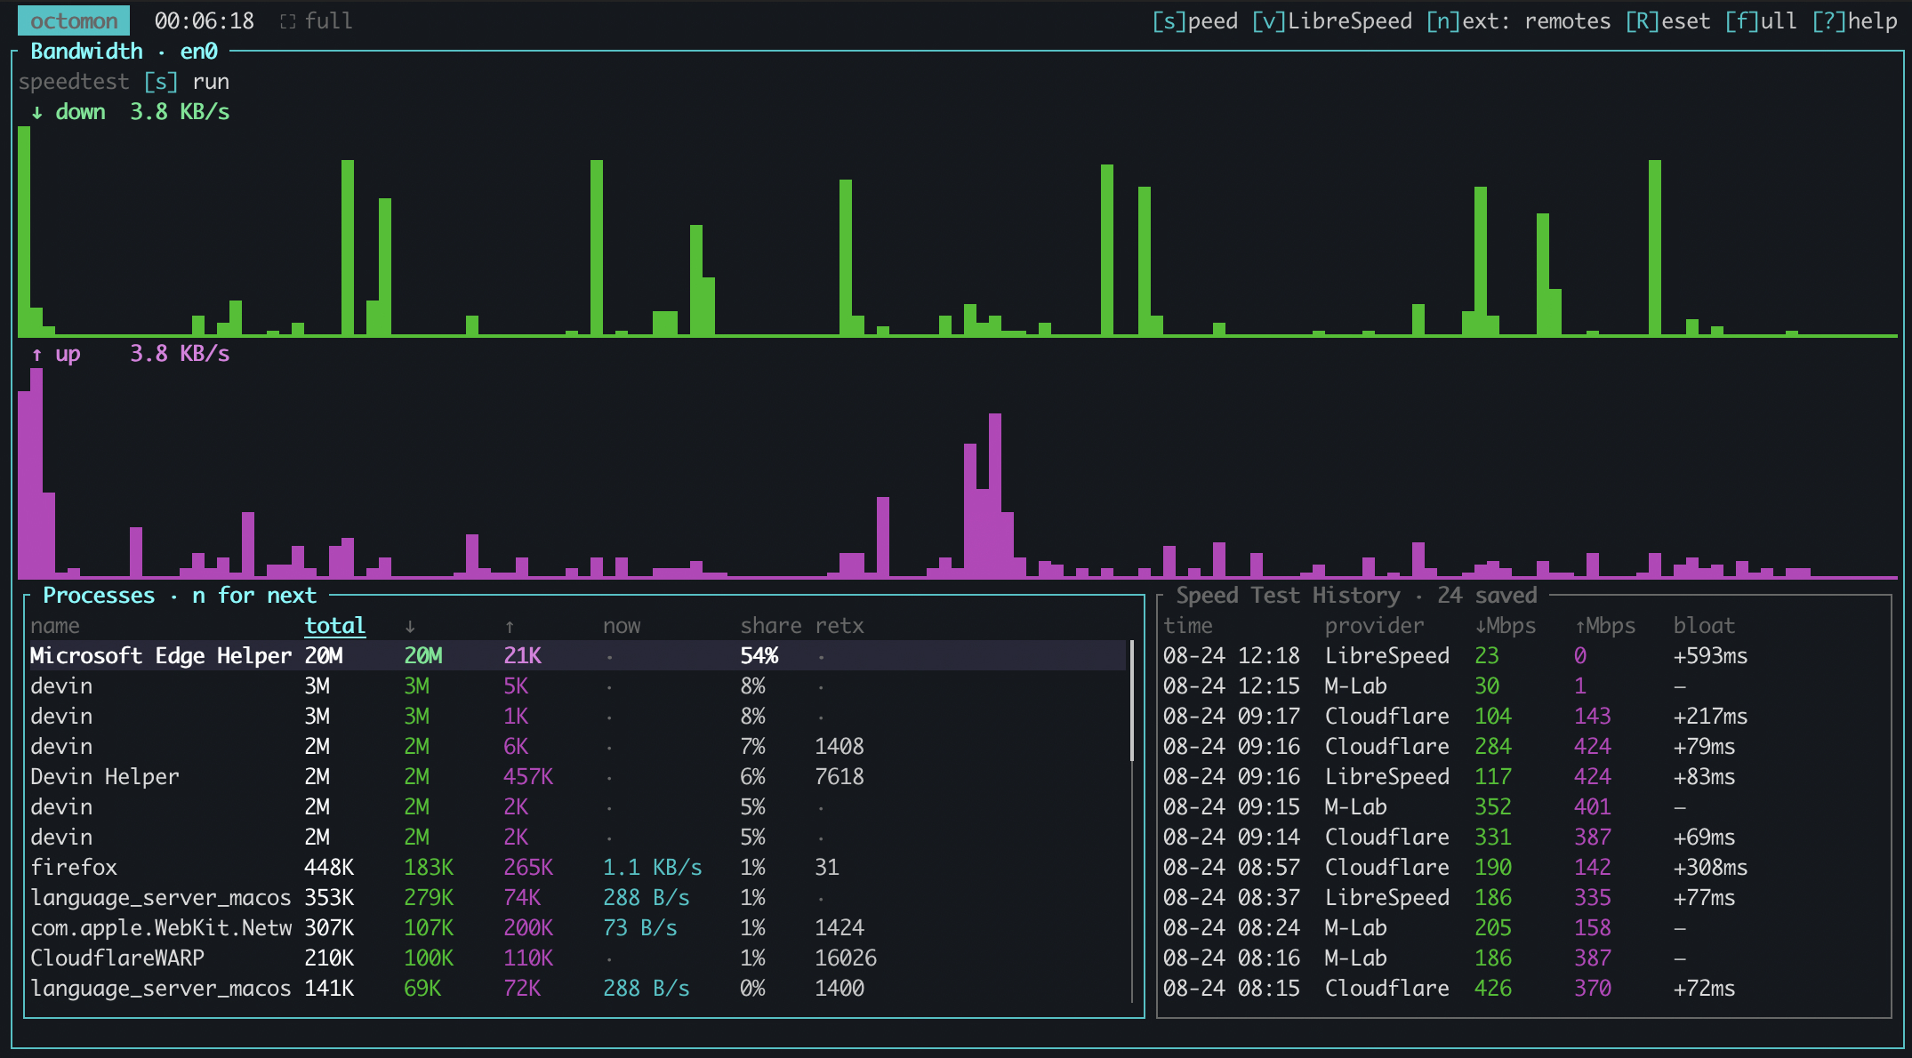This screenshot has height=1058, width=1912.
Task: Click the speedtest [s] run control
Action: click(124, 82)
